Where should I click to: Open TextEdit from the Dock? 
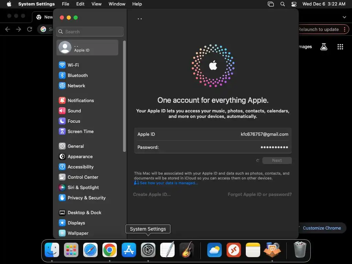167,250
